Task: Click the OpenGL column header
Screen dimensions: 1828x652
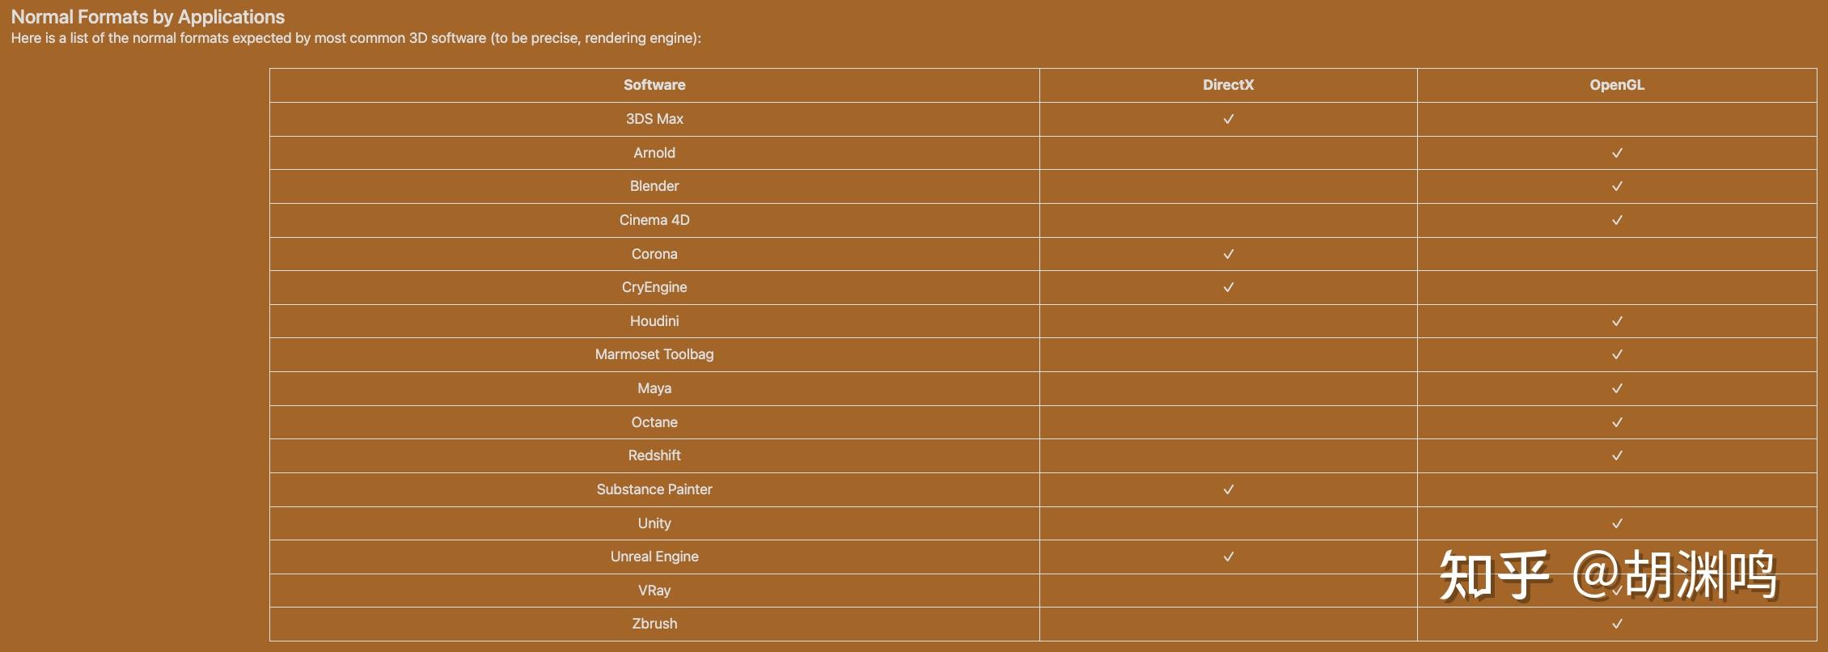Action: [x=1617, y=85]
